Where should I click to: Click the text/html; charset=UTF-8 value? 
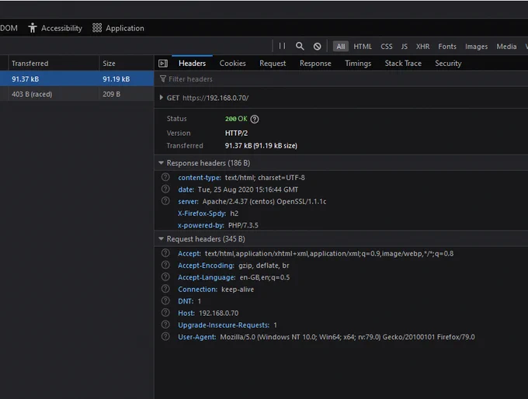click(x=265, y=178)
